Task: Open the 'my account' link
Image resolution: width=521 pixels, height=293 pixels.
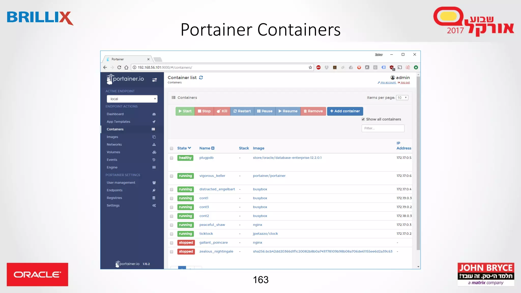Action: (x=388, y=83)
